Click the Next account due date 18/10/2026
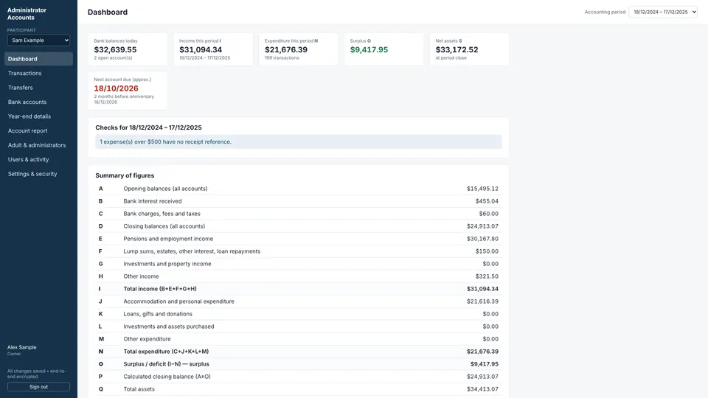The width and height of the screenshot is (708, 398). [116, 88]
